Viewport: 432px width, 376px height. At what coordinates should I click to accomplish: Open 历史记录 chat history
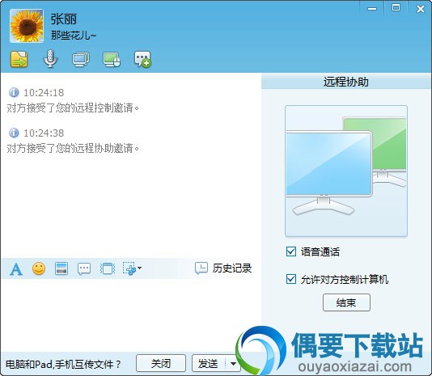coord(223,268)
